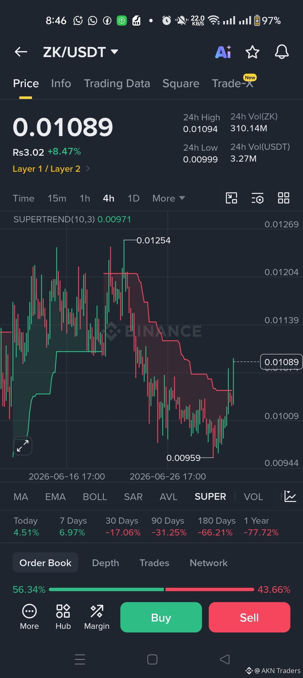
Task: Tap the back arrow icon
Action: (21, 52)
